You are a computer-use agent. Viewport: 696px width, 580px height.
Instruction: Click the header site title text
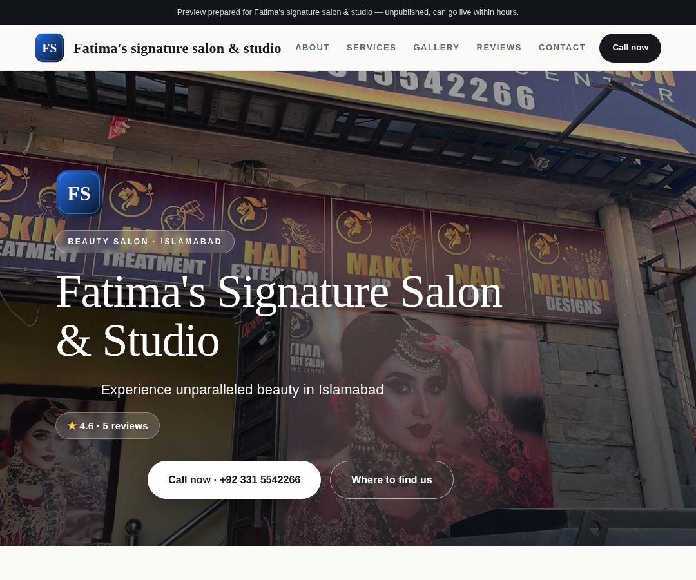[x=177, y=48]
